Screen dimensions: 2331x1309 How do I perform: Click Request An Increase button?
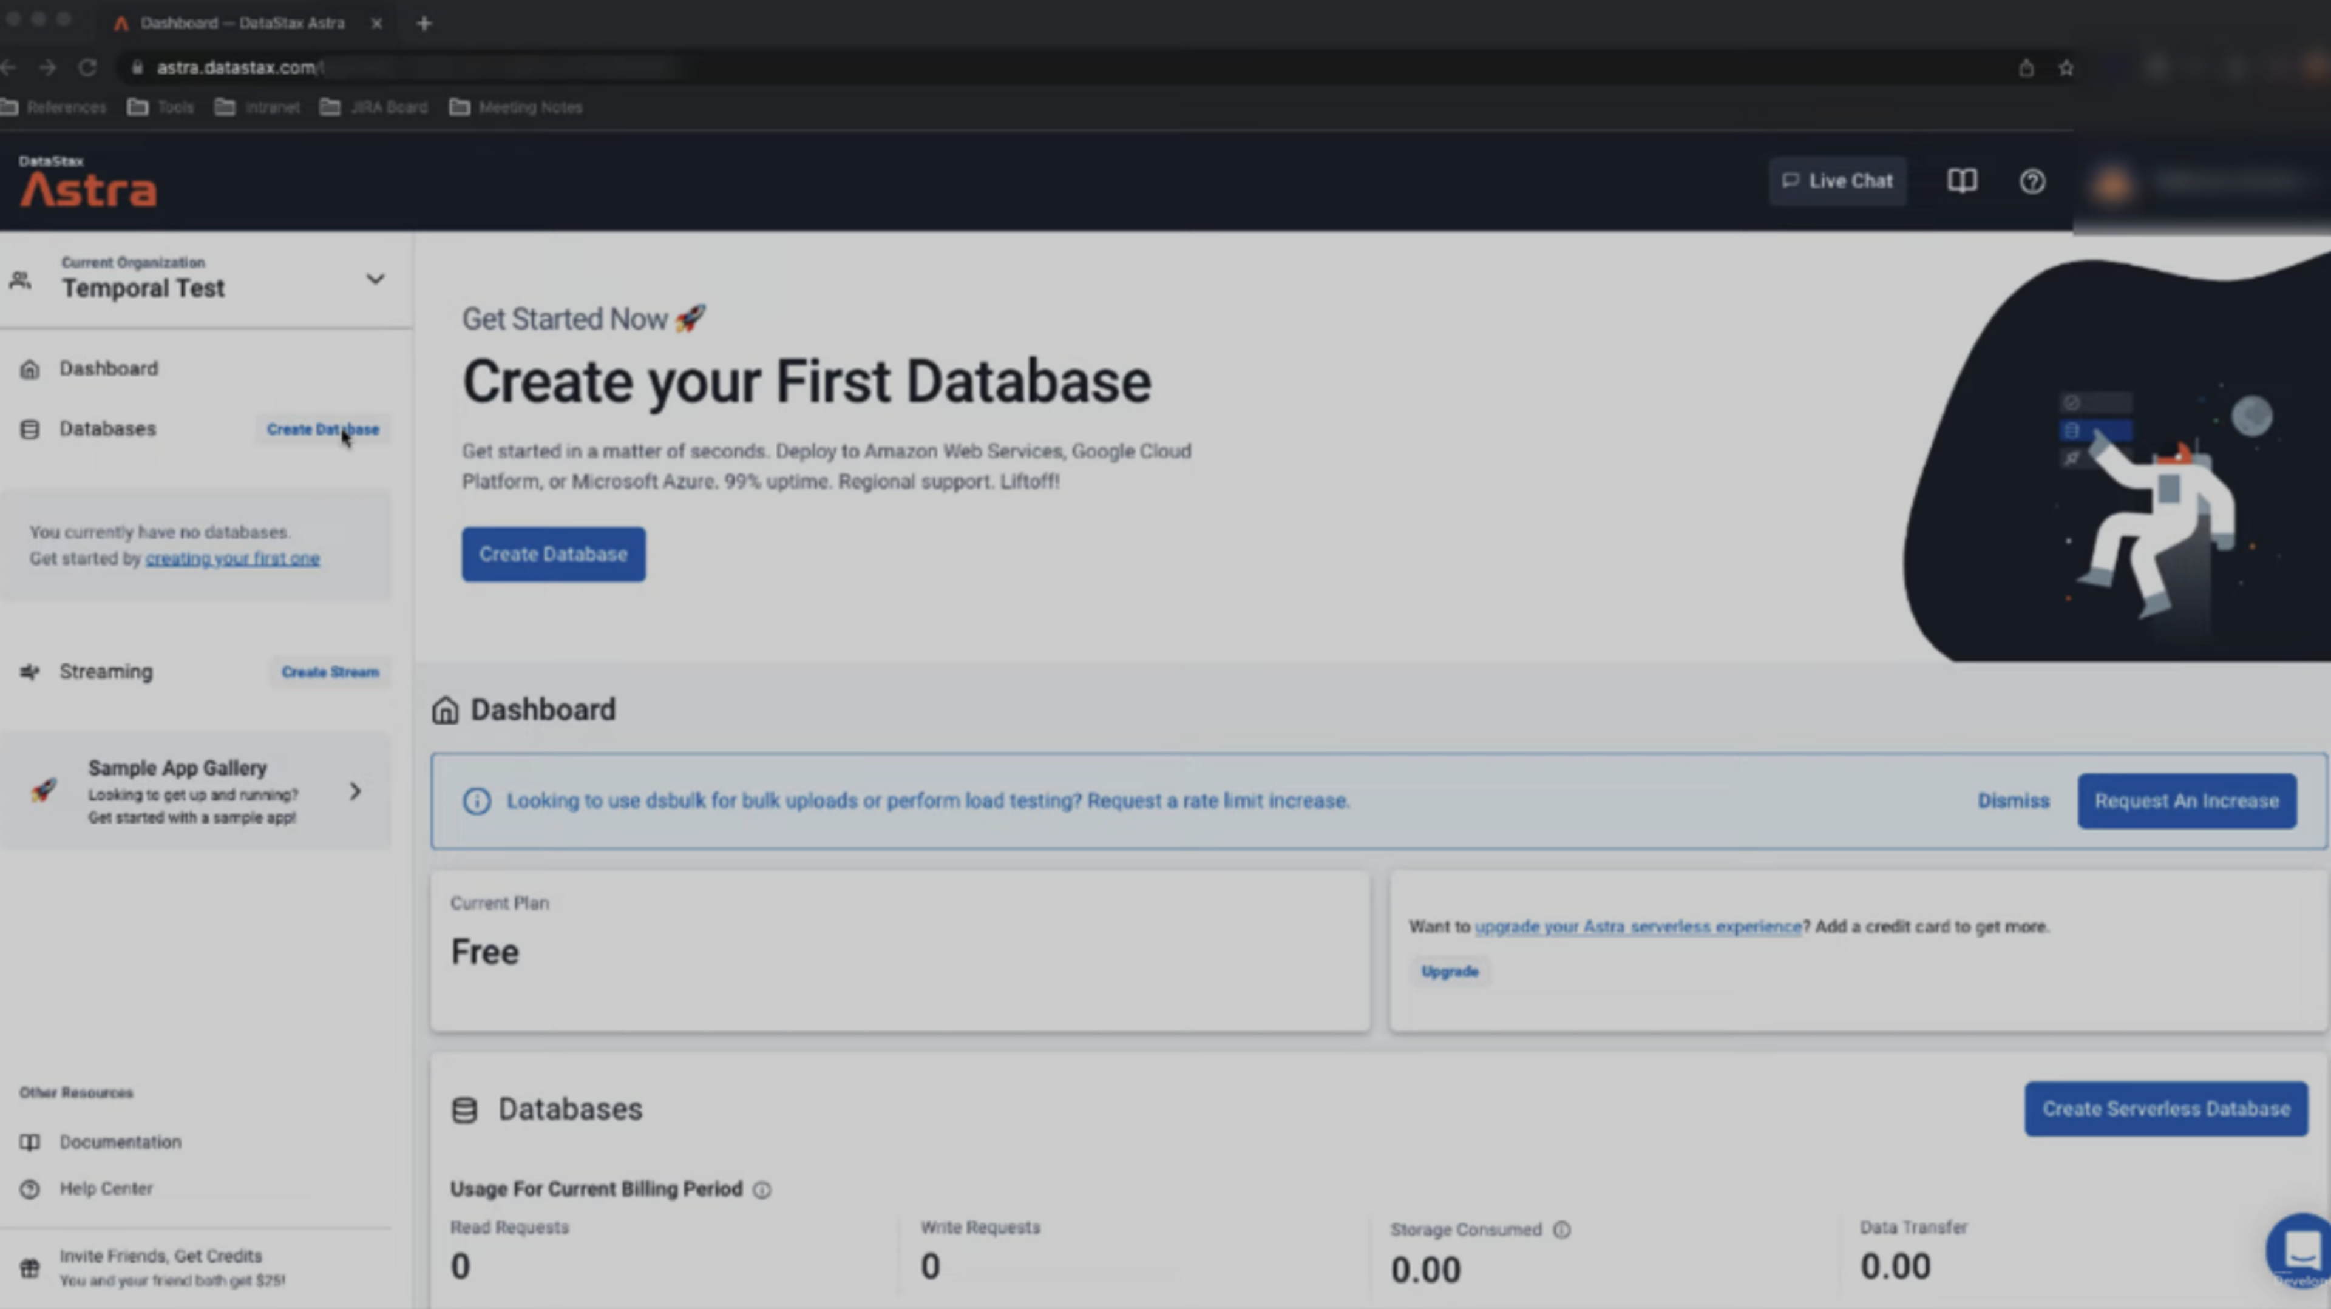pos(2186,800)
